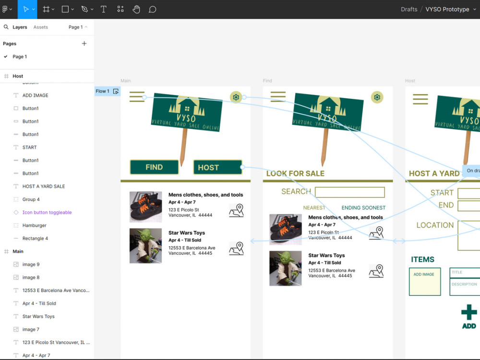Click the FIND button in Main frame

154,167
